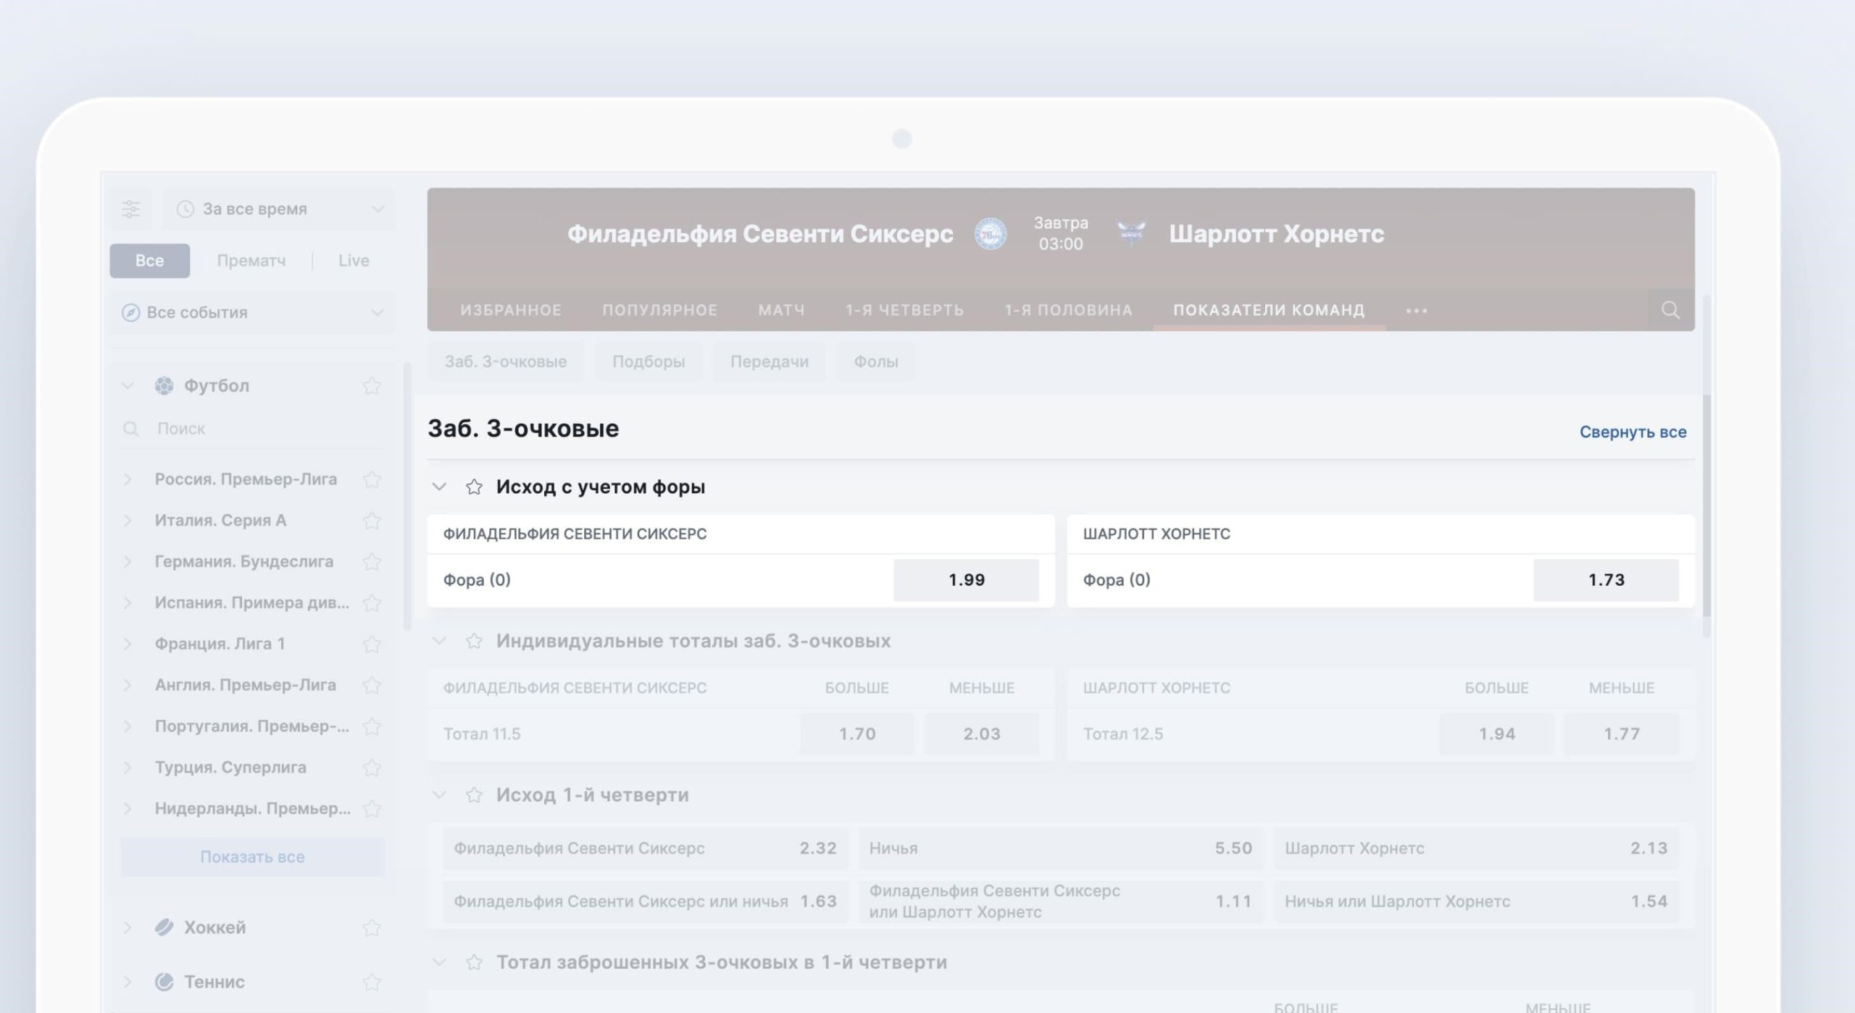Click the Charlotte Hornets team logo
Image resolution: width=1855 pixels, height=1013 pixels.
pos(1130,233)
